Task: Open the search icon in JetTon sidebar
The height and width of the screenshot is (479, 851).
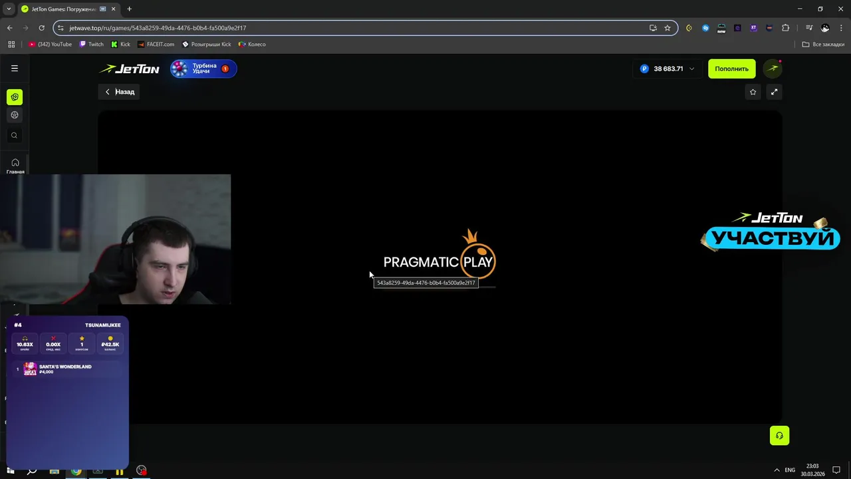Action: tap(15, 136)
